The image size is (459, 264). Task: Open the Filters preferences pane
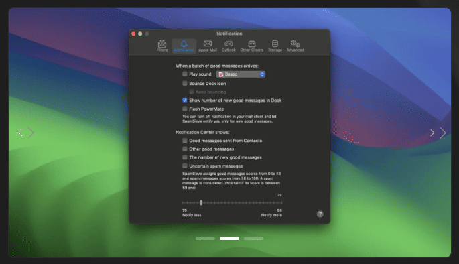(162, 46)
